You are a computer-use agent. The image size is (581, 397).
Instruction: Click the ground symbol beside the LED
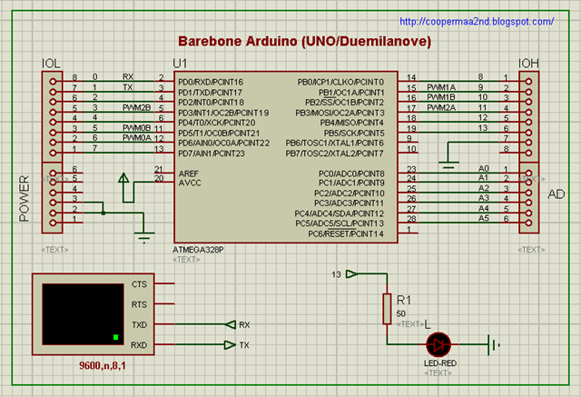tap(494, 345)
